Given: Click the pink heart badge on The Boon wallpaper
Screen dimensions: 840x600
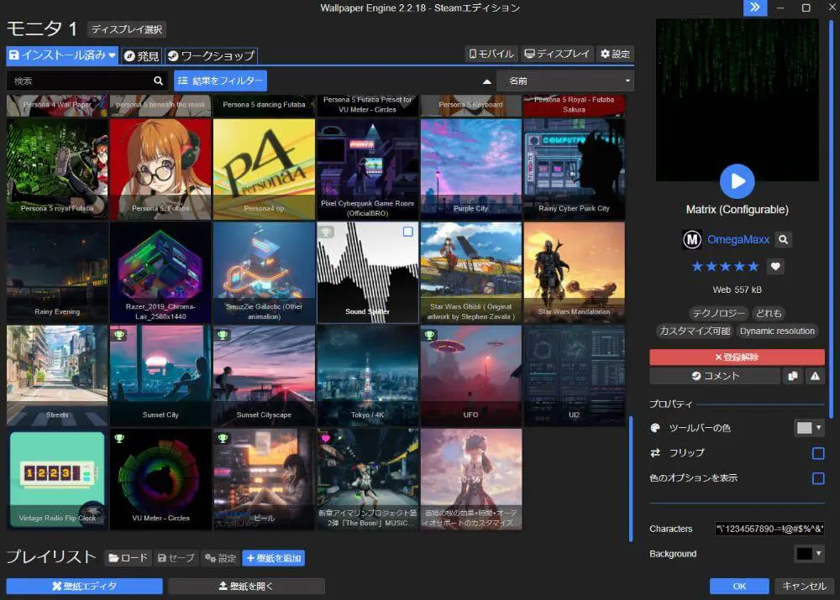Looking at the screenshot, I should tap(326, 438).
